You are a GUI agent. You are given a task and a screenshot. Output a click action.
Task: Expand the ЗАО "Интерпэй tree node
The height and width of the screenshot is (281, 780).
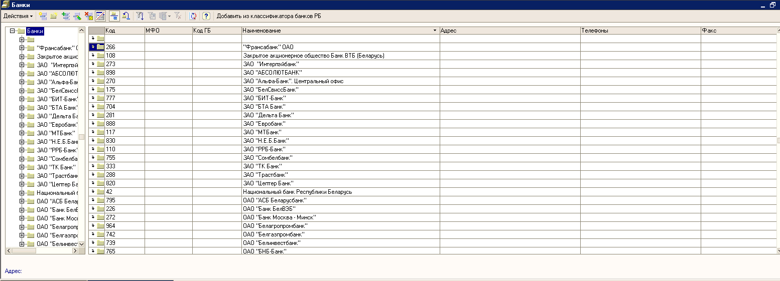(22, 65)
